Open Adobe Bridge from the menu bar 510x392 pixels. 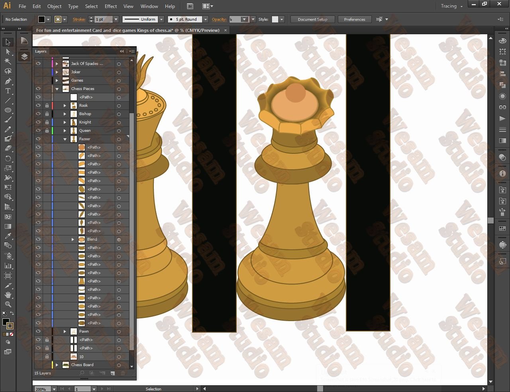coord(190,6)
